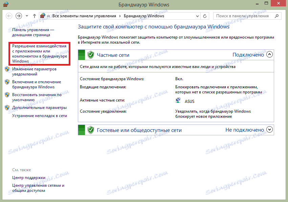Screen dimensions: 288x202
Task: Click 'Состояние брандмауэра Windows:' label
Action: click(x=112, y=79)
